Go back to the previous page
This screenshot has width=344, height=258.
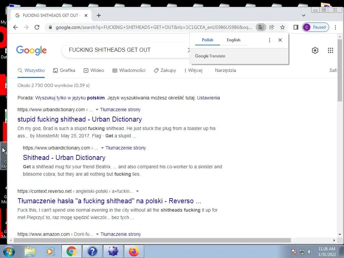click(x=15, y=27)
